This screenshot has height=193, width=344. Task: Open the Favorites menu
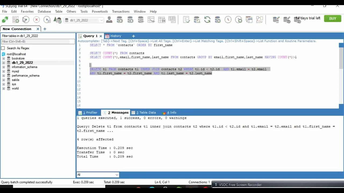[x=27, y=12]
